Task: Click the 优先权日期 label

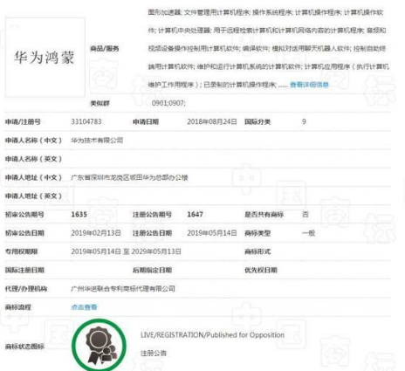Action: [261, 271]
